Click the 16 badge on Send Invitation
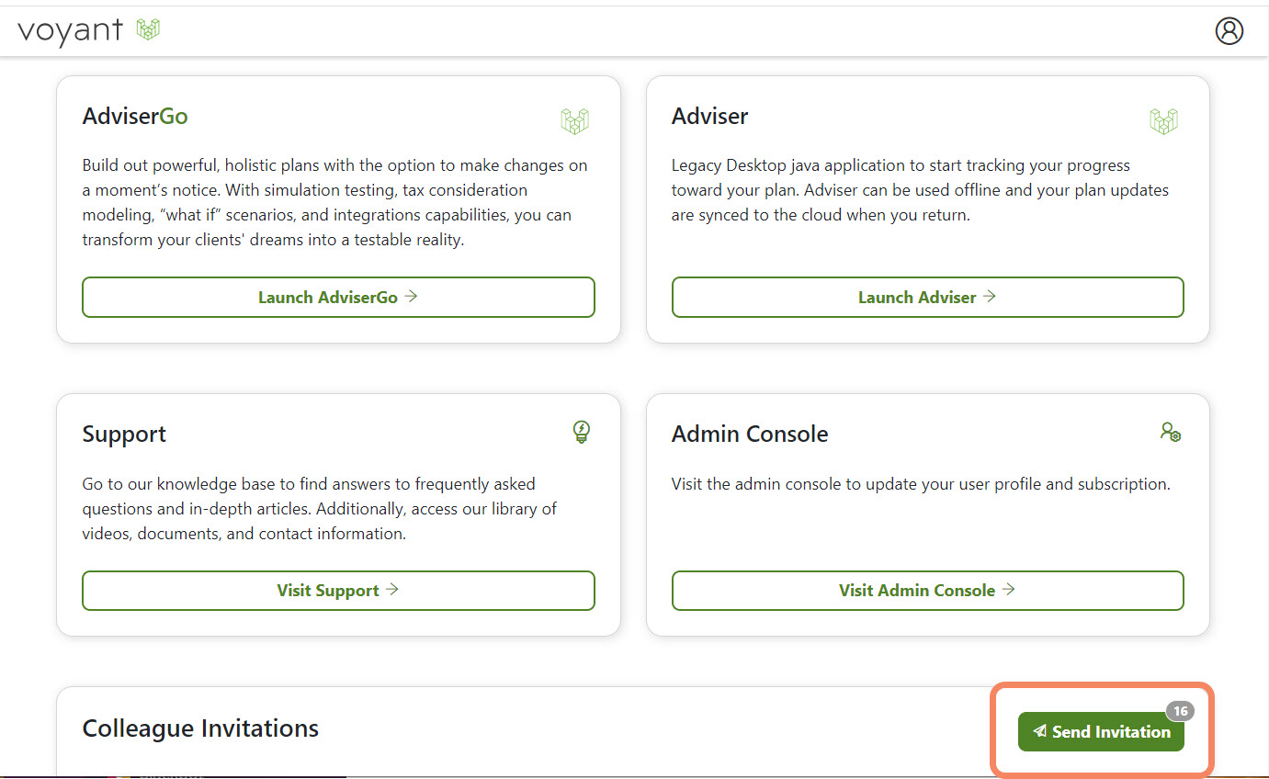 (1180, 711)
